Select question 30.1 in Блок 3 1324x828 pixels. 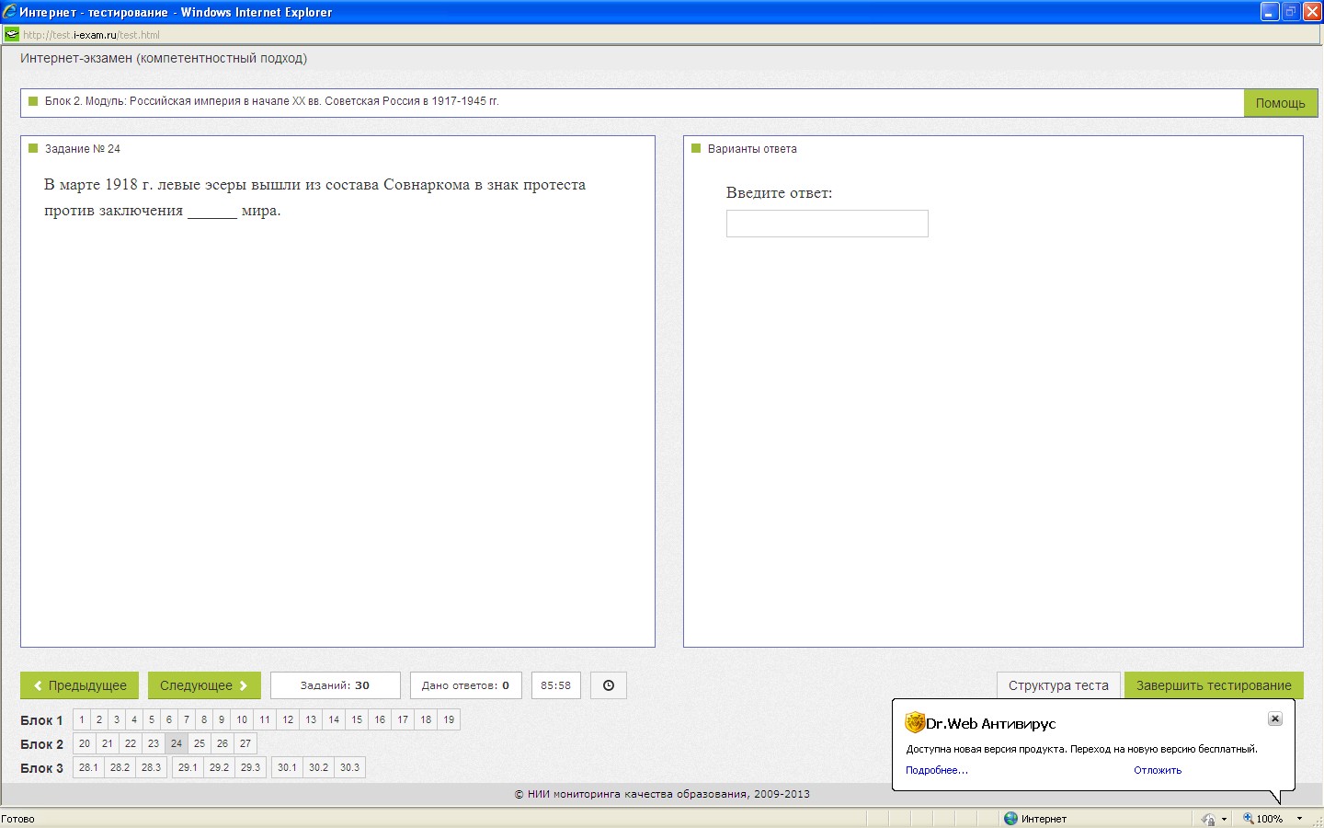click(x=287, y=767)
